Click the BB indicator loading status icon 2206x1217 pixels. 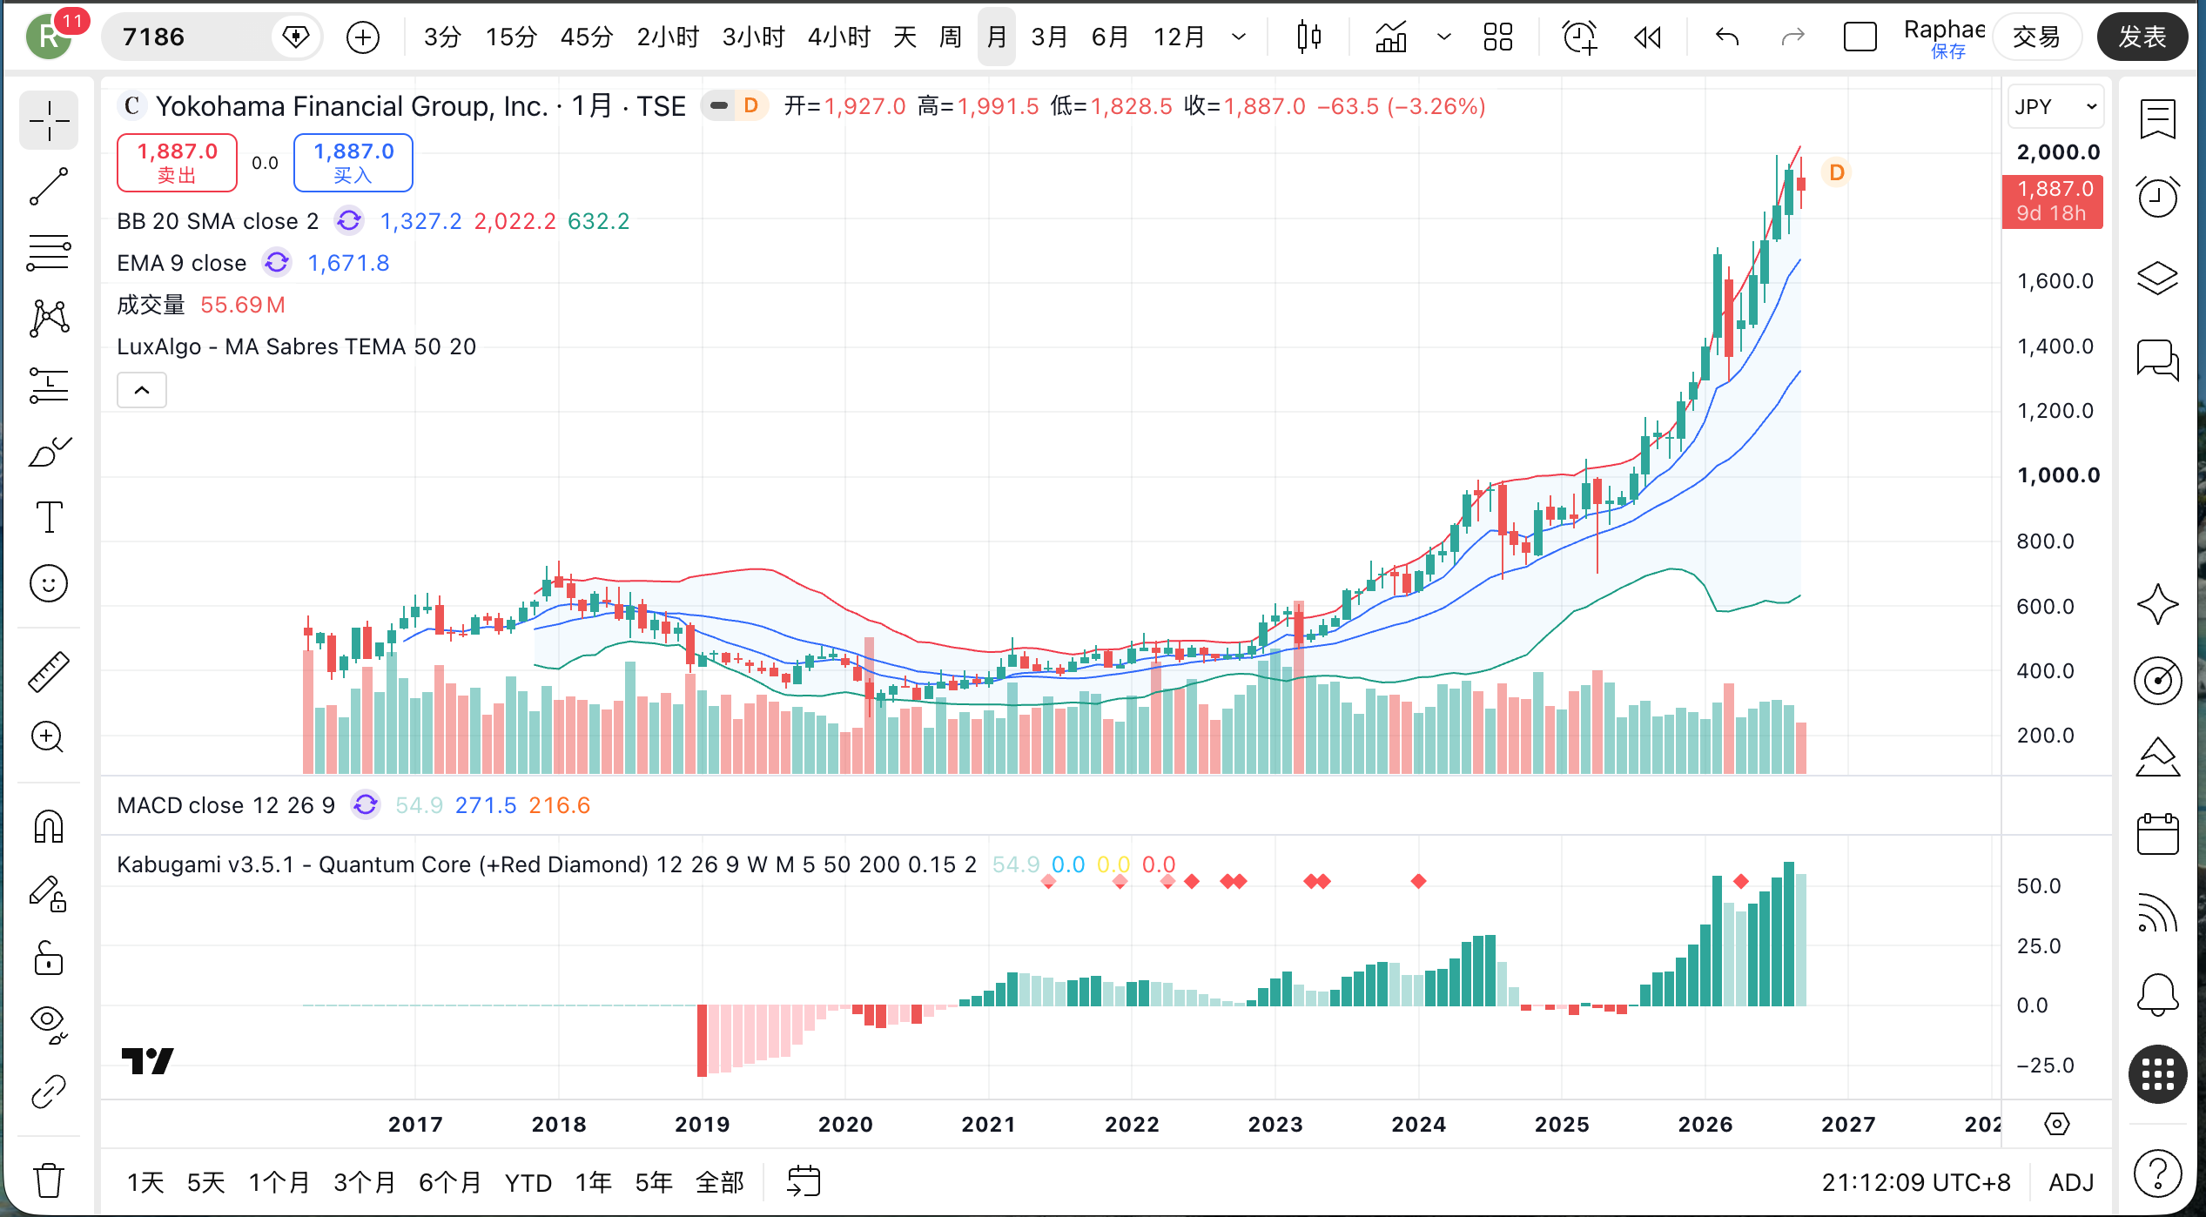click(x=349, y=221)
